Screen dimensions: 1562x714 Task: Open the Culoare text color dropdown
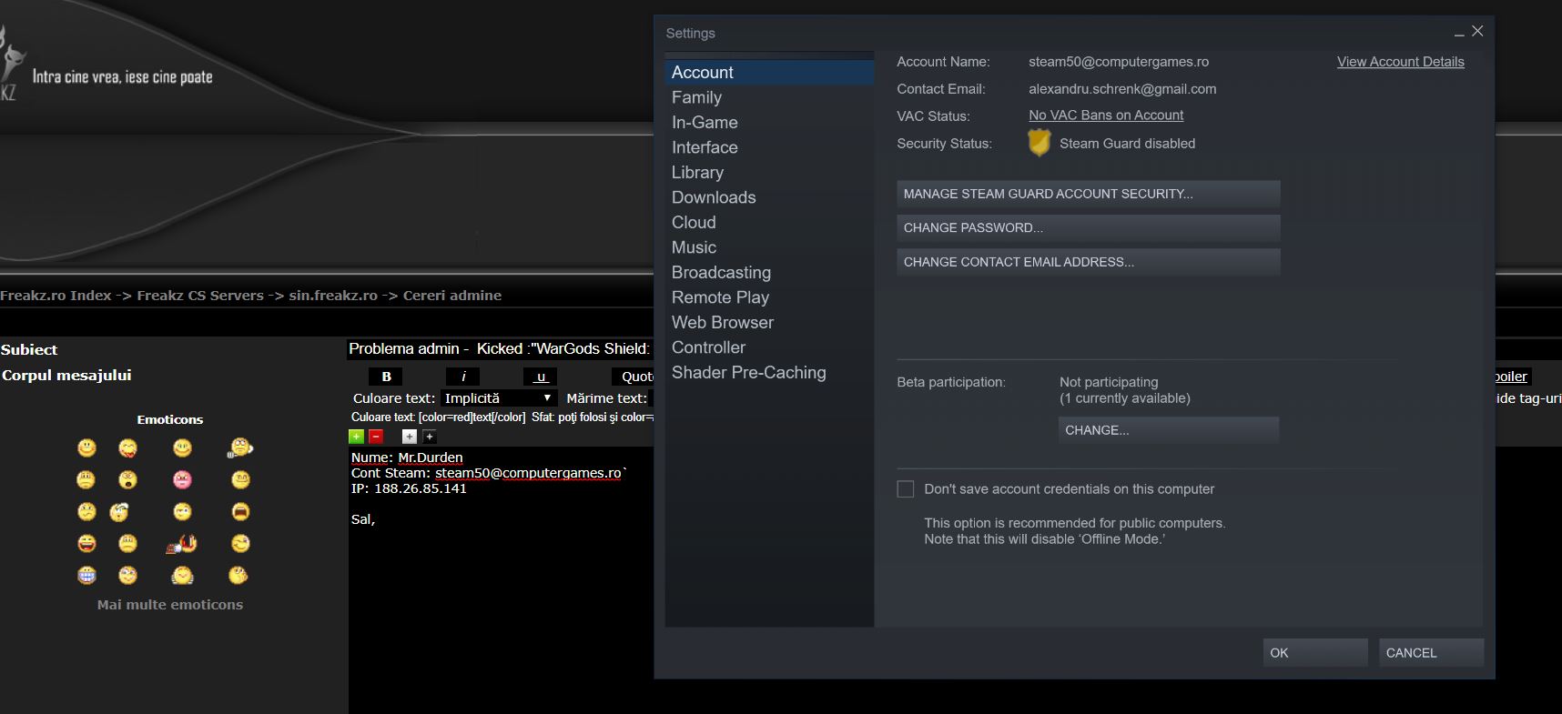[498, 398]
